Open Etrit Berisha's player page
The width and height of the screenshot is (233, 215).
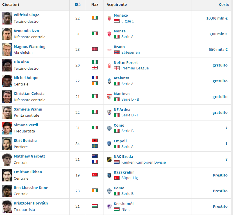tap(25, 141)
